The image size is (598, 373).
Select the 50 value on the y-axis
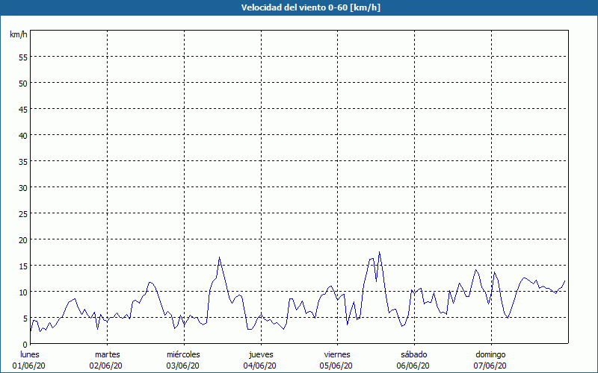23,84
